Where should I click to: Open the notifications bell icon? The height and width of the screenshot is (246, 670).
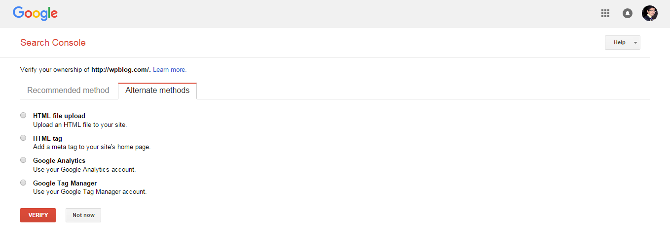click(628, 14)
